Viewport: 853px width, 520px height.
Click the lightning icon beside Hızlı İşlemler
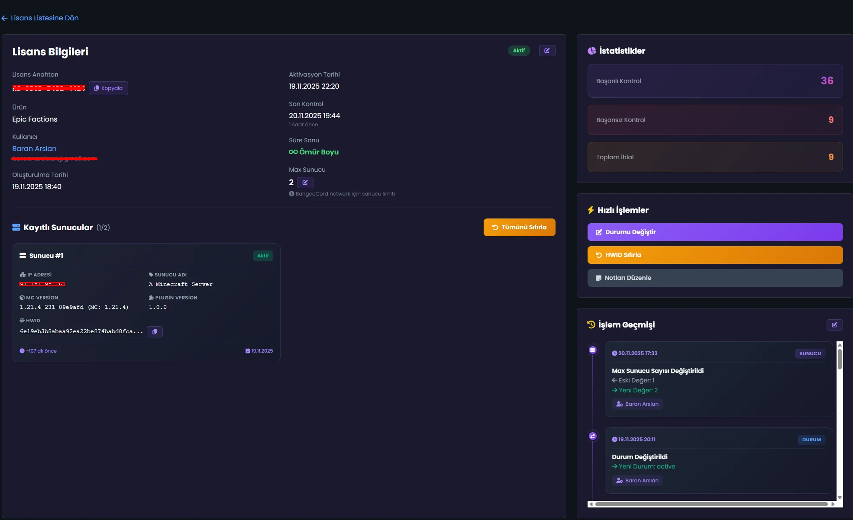tap(591, 210)
